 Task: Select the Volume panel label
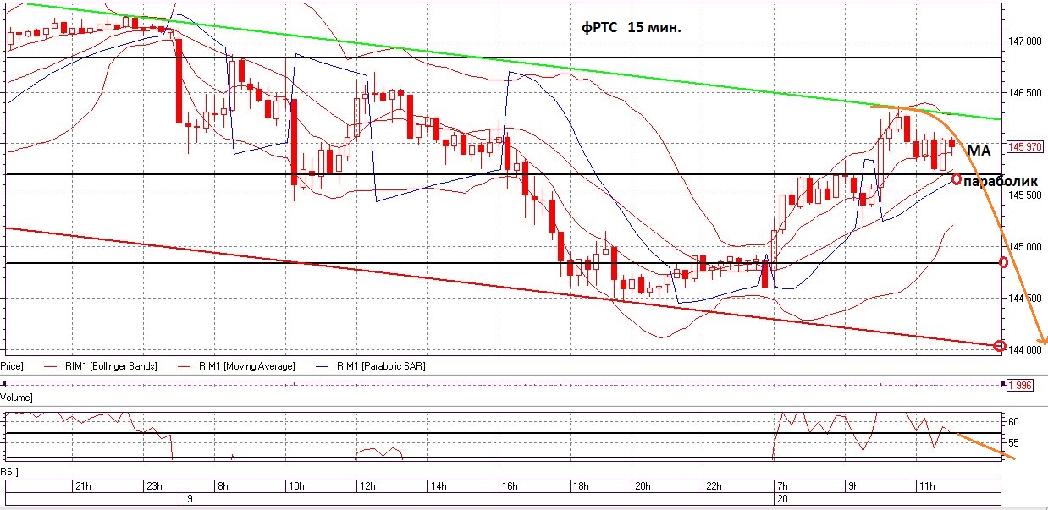16,397
